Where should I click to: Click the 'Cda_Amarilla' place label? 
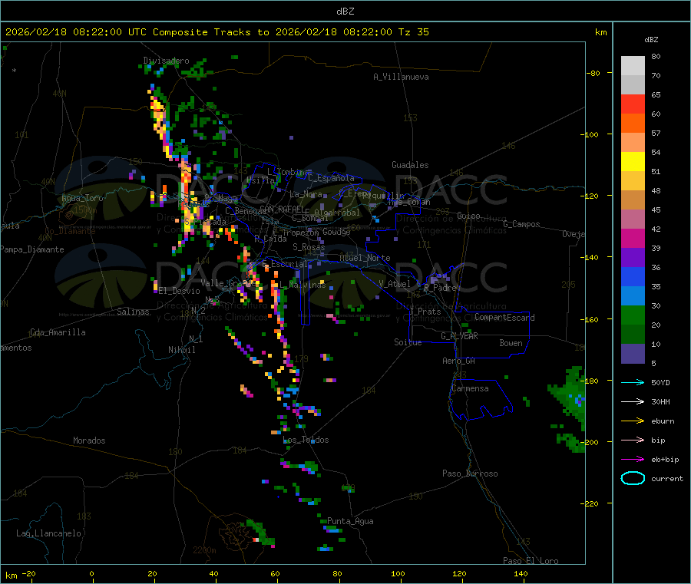click(x=58, y=332)
